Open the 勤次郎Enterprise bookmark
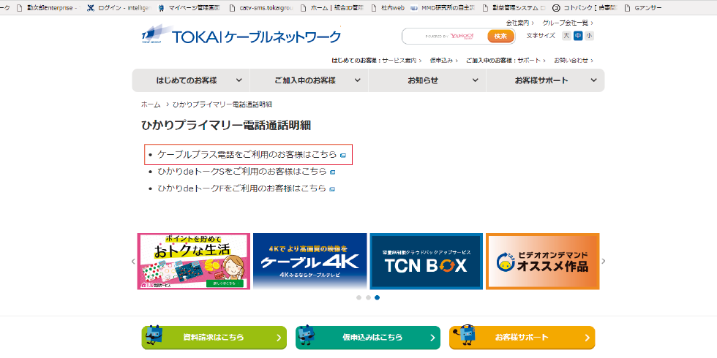This screenshot has width=717, height=358. click(x=48, y=8)
